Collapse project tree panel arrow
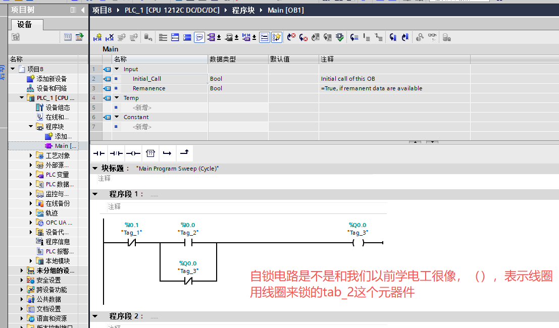 (x=83, y=10)
